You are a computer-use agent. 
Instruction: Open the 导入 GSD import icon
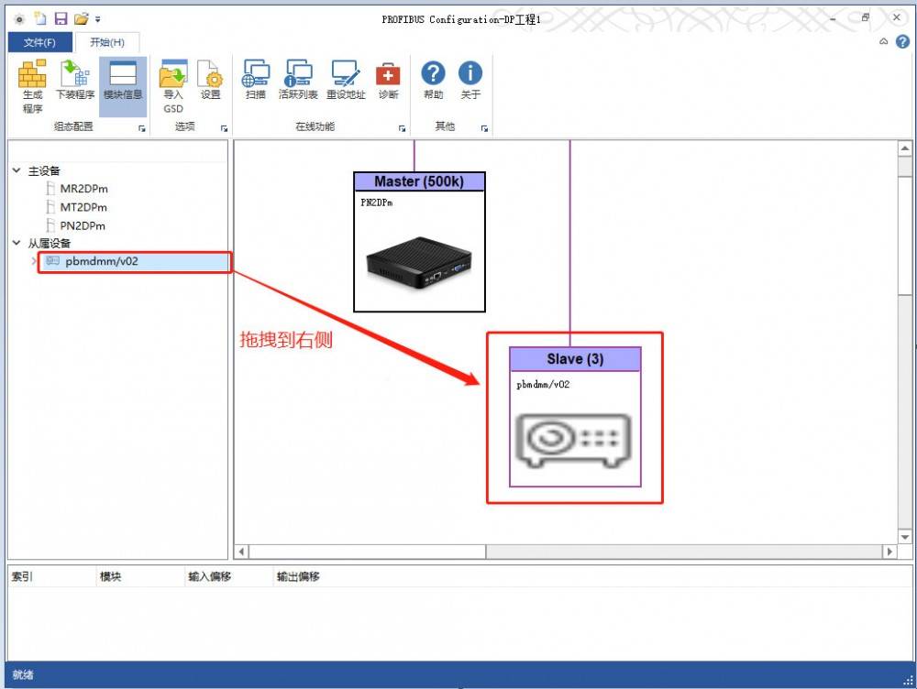click(x=173, y=86)
